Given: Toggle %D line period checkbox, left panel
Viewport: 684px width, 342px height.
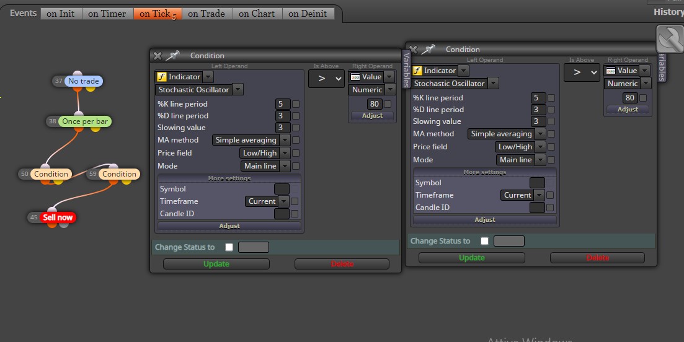Looking at the screenshot, I should 296,116.
